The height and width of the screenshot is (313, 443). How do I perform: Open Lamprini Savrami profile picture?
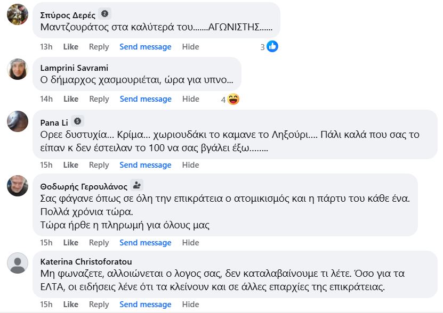(x=18, y=69)
